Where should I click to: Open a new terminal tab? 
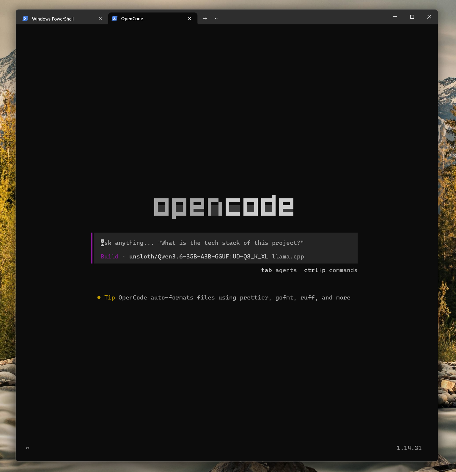205,18
